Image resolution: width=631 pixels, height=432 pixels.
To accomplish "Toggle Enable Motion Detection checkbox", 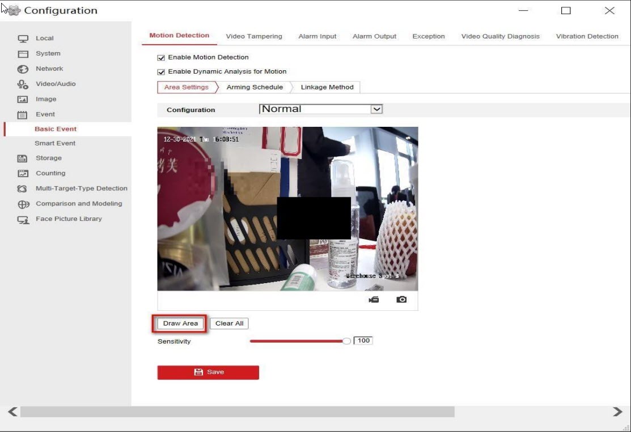I will coord(161,58).
